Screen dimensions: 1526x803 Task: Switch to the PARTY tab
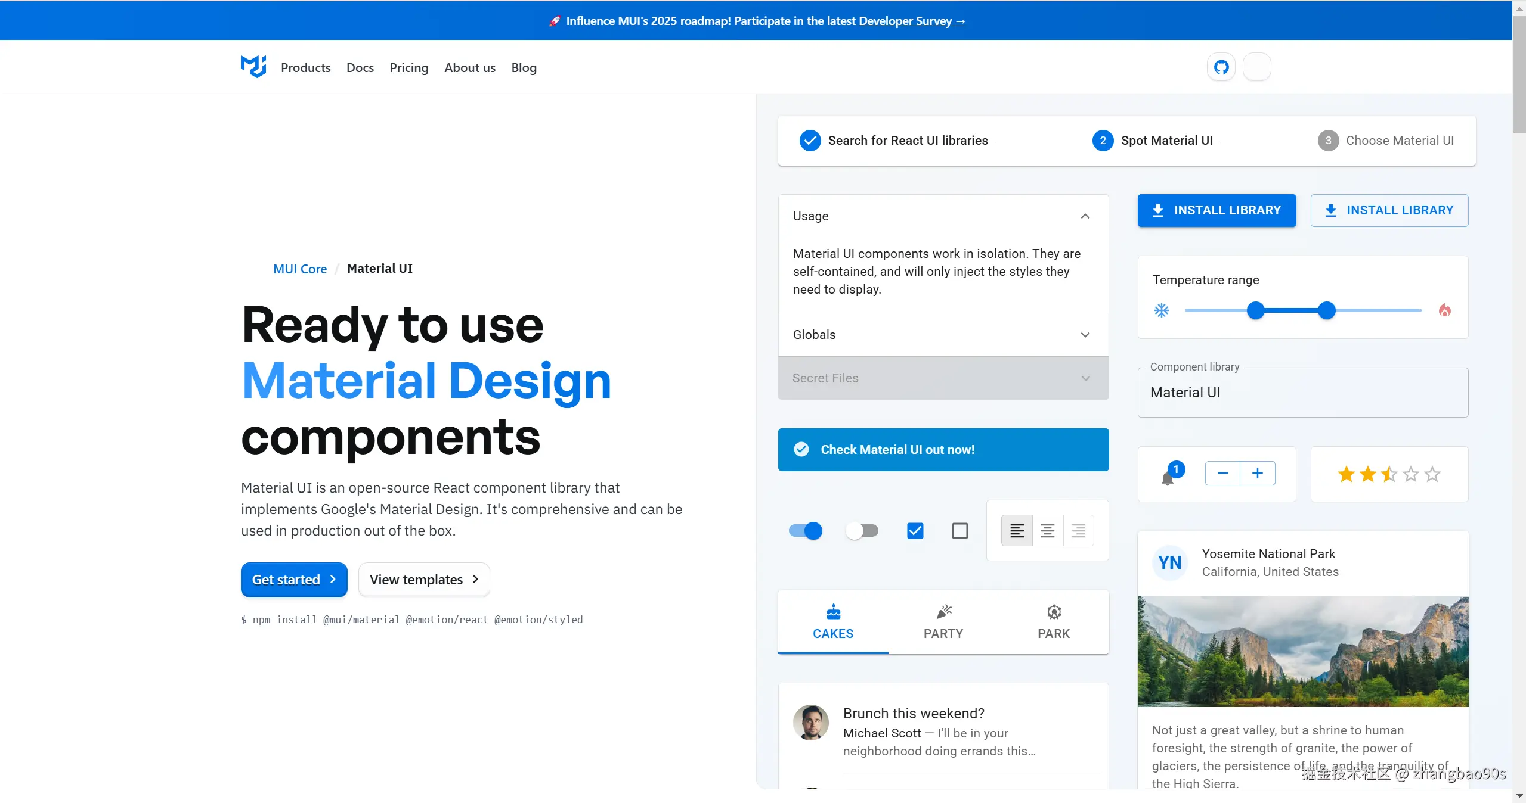[x=943, y=623]
